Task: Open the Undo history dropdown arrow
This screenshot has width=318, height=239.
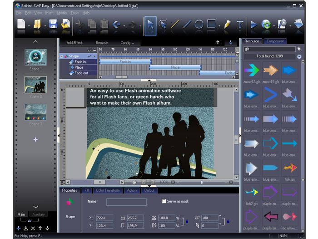Action: (x=124, y=26)
